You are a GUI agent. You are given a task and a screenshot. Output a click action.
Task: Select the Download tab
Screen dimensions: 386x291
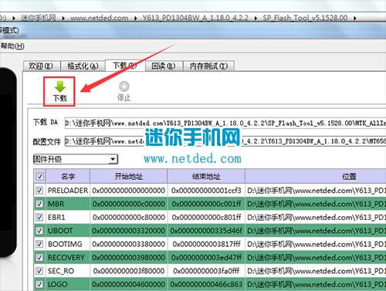[125, 66]
